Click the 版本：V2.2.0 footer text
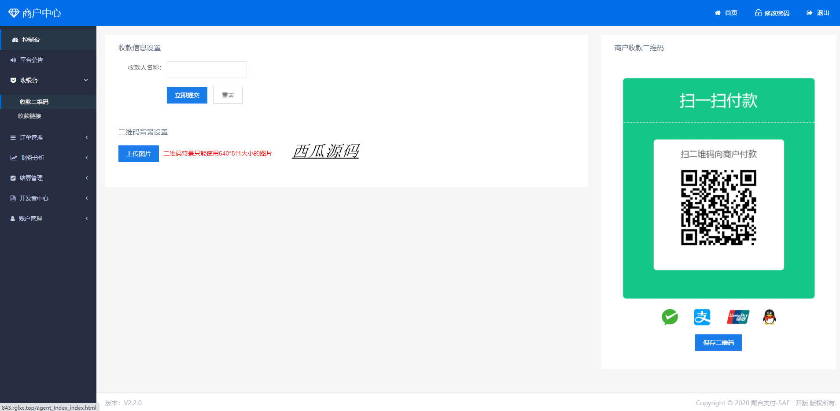Image resolution: width=840 pixels, height=411 pixels. (x=124, y=403)
